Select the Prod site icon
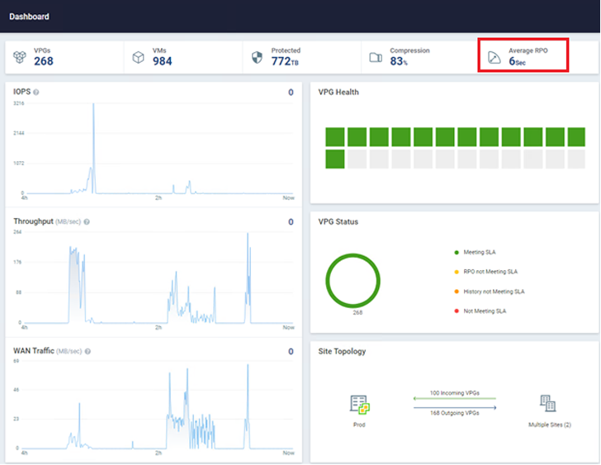Viewport: 601px width, 465px height. coord(359,404)
